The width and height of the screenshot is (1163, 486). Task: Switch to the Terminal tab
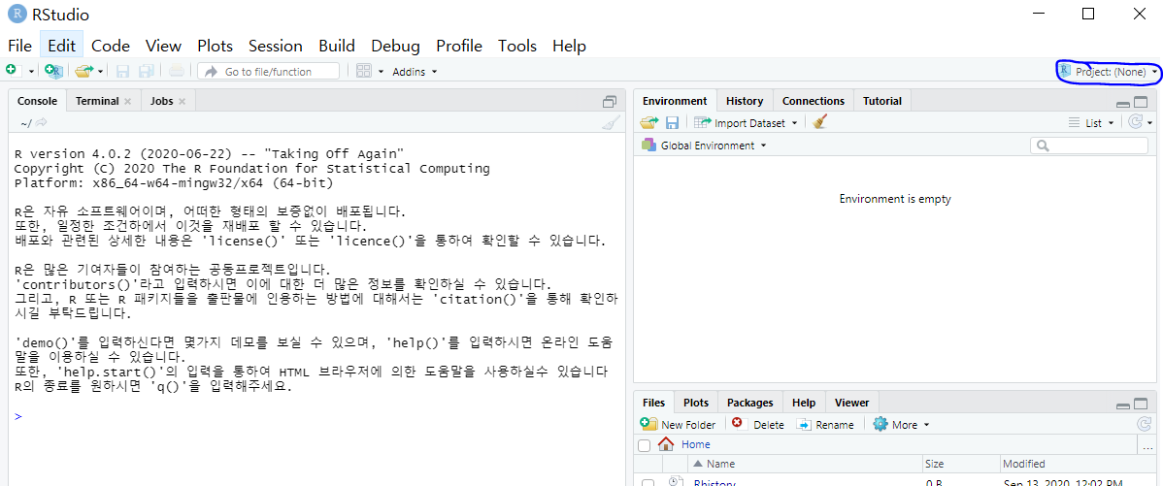(97, 101)
